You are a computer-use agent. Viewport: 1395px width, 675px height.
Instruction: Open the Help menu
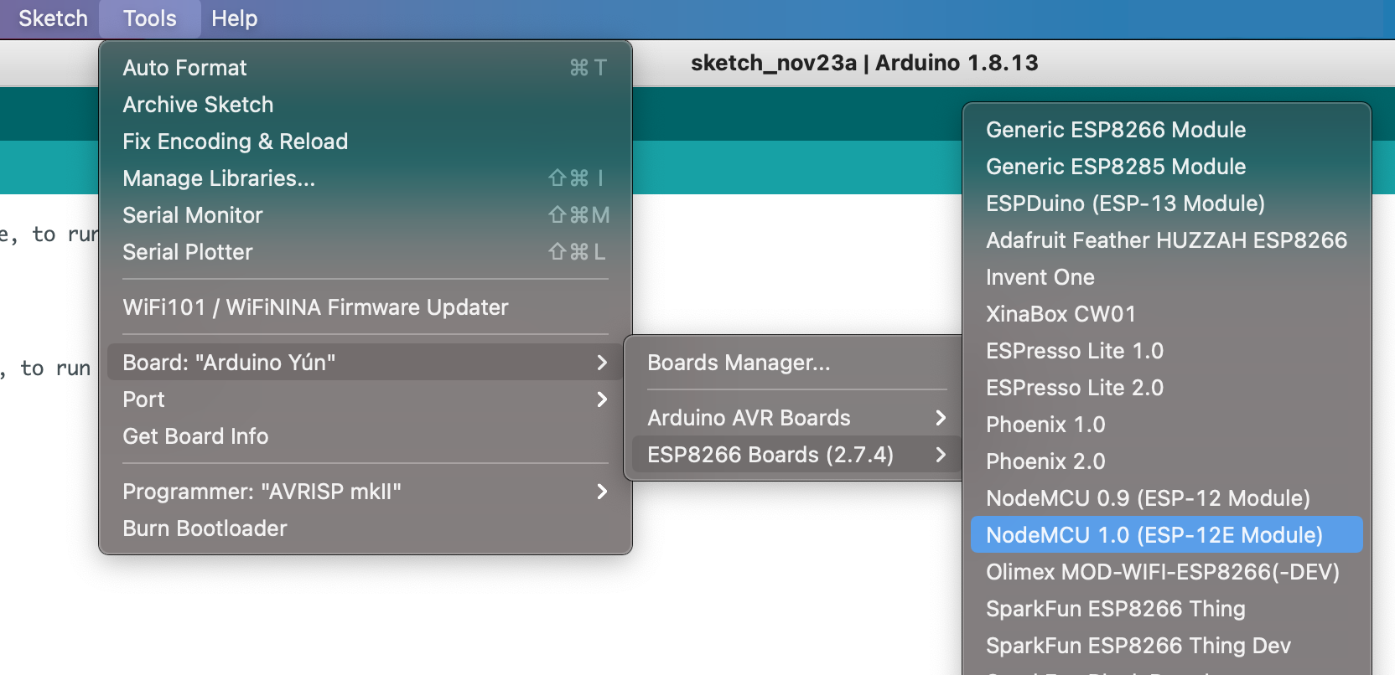[x=234, y=18]
